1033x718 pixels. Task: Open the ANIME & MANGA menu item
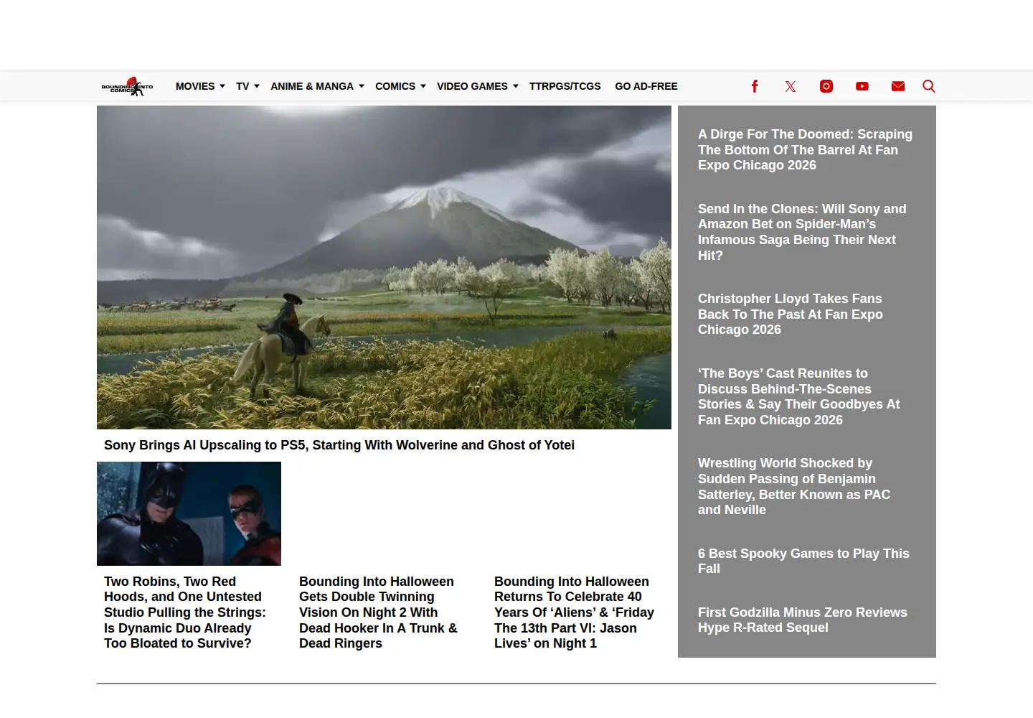pos(312,86)
